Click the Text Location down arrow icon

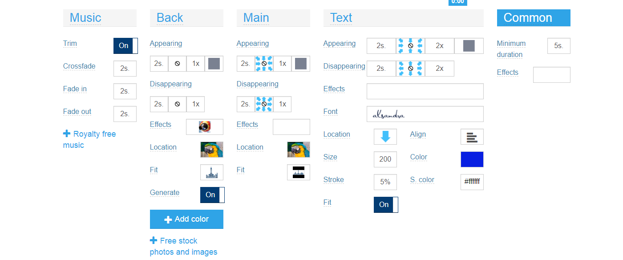[x=385, y=137]
